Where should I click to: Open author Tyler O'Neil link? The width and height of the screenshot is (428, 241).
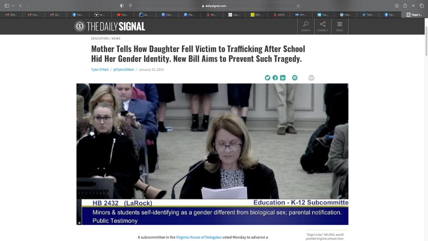click(x=99, y=70)
